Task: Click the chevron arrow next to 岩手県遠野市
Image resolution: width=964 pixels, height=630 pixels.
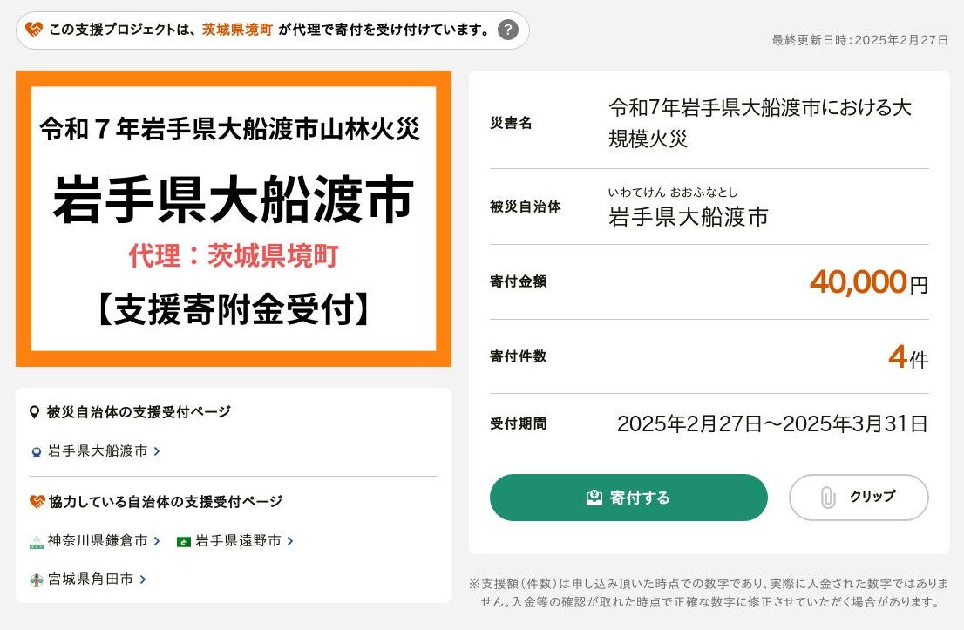Action: pyautogui.click(x=290, y=541)
